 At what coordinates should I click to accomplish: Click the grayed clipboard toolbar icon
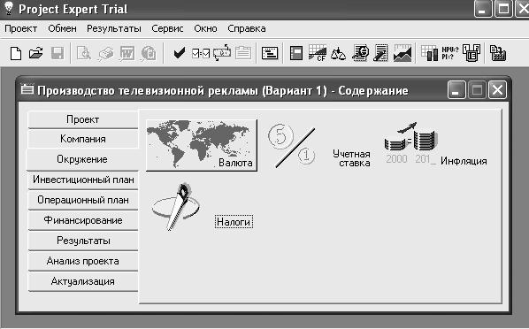click(x=243, y=53)
